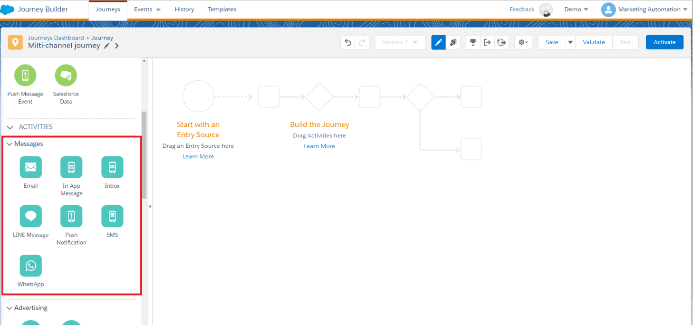This screenshot has width=693, height=325.
Task: Open the gear settings dropdown
Action: pos(523,42)
